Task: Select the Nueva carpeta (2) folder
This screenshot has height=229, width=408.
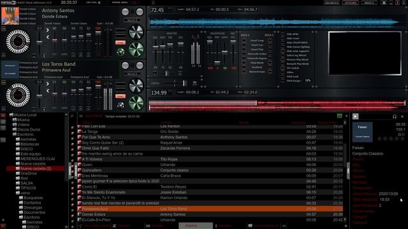Action: point(36,169)
